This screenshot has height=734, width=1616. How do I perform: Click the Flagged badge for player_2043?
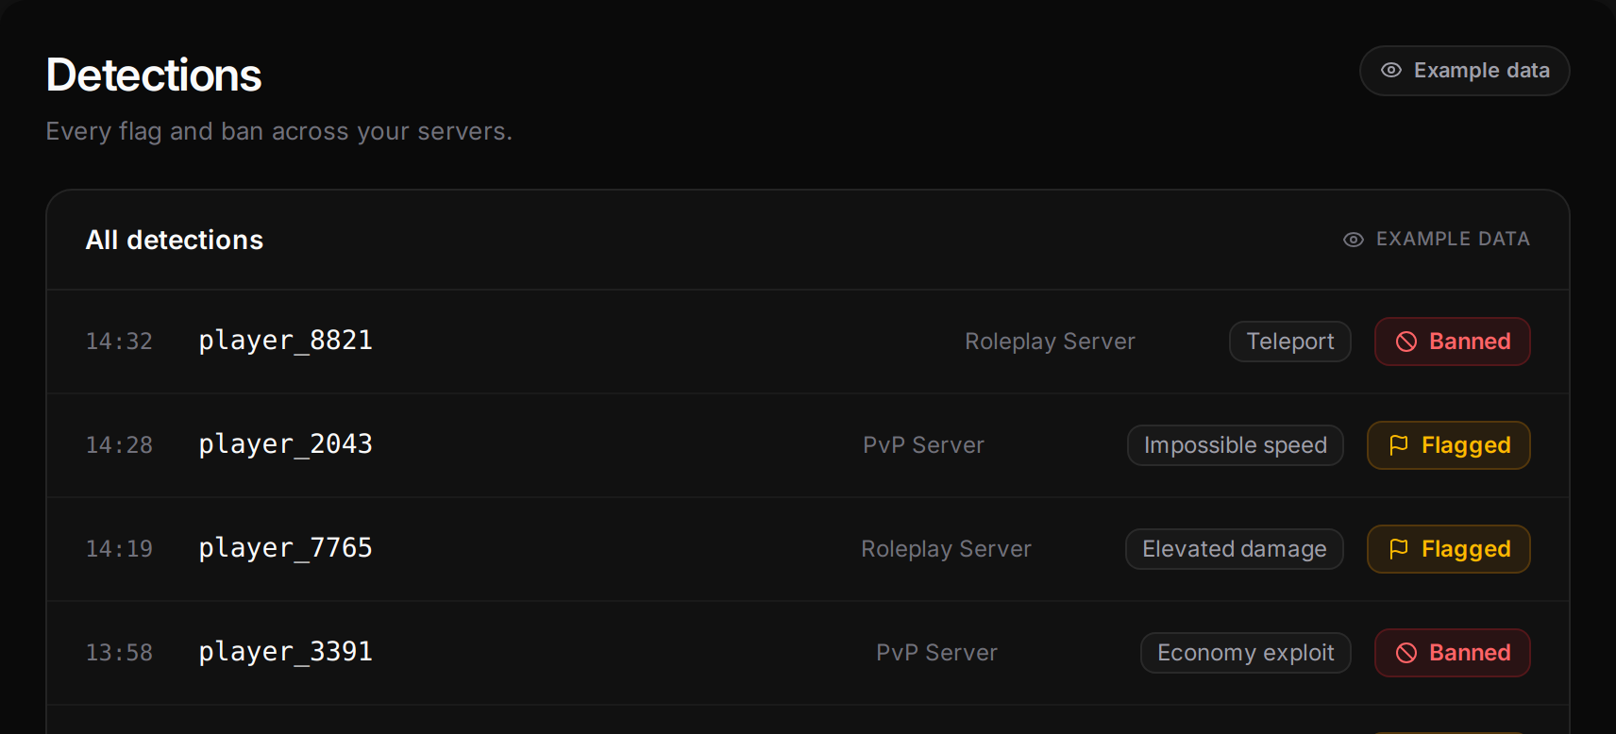click(1448, 445)
